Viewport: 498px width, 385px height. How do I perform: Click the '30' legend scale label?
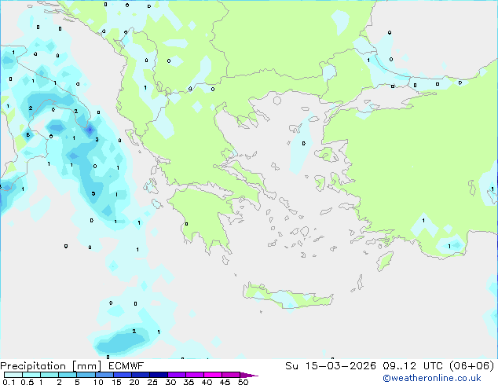pos(170,382)
